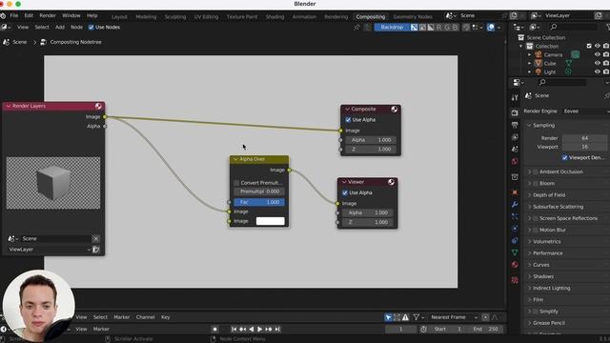This screenshot has width=610, height=343.
Task: Open the World properties tab
Action: [515, 161]
